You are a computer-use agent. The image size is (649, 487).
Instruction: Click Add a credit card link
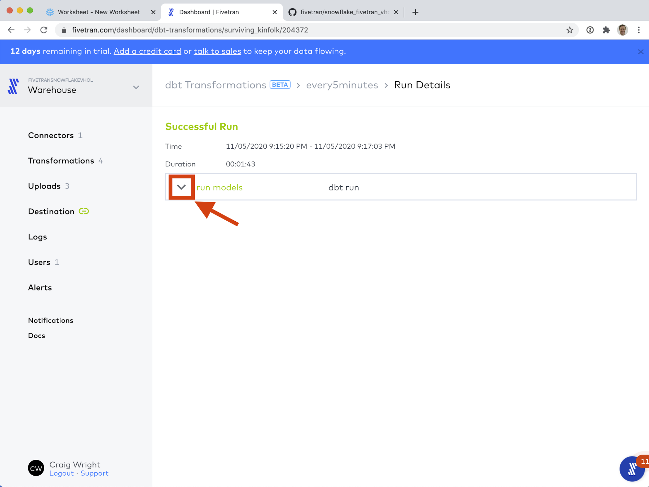(147, 51)
